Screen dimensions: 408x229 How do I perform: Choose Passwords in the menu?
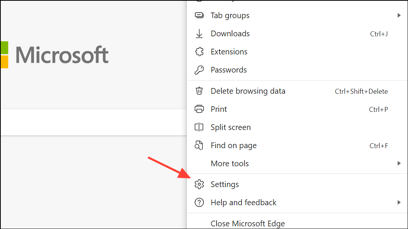click(297, 70)
